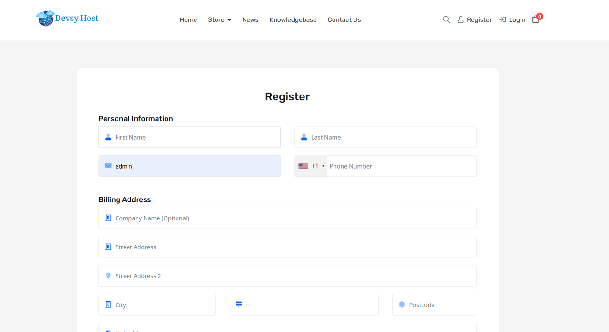Viewport: 609px width, 332px height.
Task: Open the Knowledgebase menu item
Action: [x=293, y=19]
